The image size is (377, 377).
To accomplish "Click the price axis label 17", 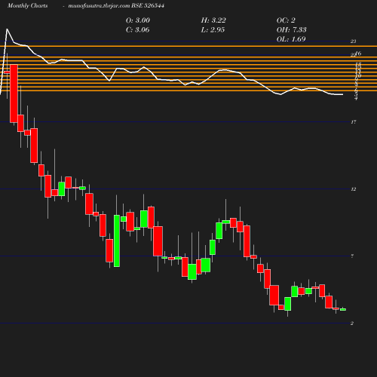I will [354, 122].
